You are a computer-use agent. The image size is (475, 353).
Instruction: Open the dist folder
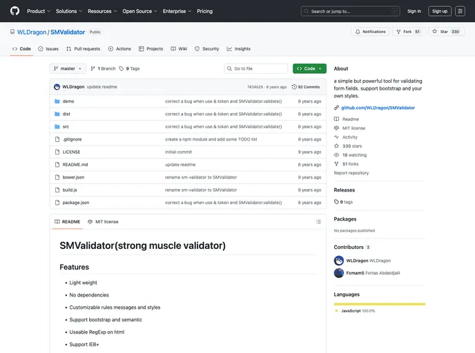66,114
